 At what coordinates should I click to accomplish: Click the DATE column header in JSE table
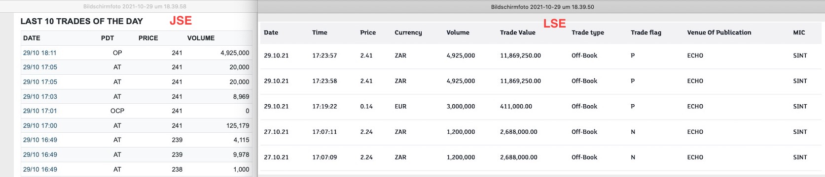(x=32, y=38)
